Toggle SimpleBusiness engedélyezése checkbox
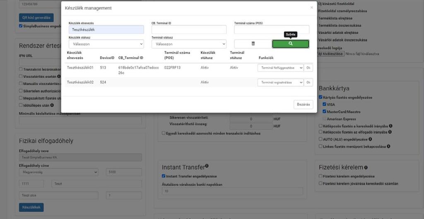 tap(21, 26)
